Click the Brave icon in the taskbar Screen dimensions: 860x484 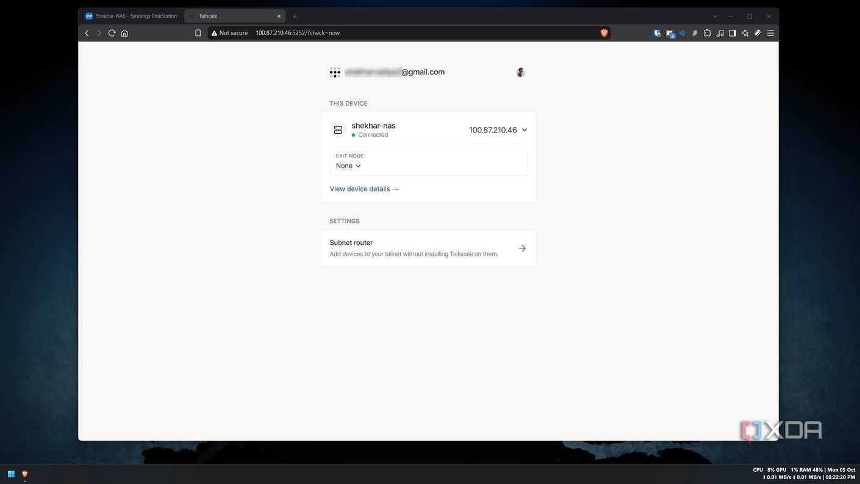tap(25, 474)
